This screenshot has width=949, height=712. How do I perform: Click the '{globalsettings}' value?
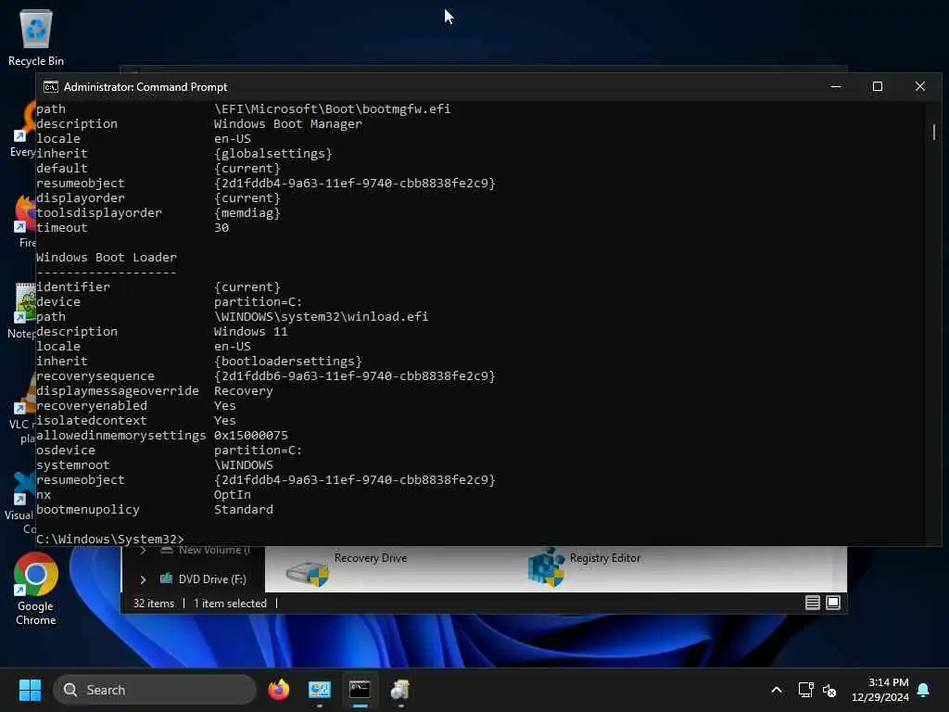273,153
